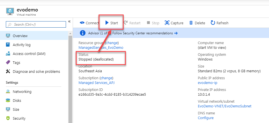
Task: Change the subscription
Action: (x=106, y=78)
